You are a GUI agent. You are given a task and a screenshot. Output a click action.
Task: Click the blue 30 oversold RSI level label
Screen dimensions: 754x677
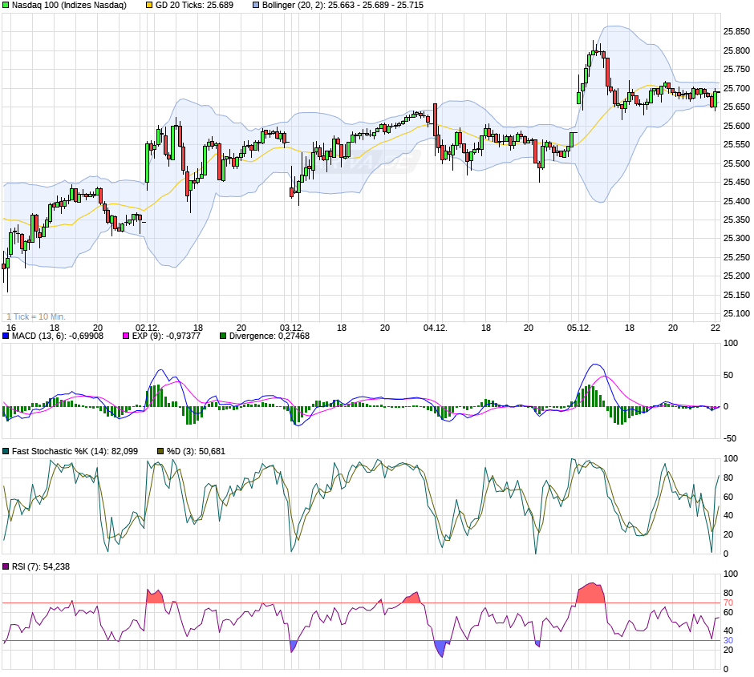pyautogui.click(x=728, y=640)
